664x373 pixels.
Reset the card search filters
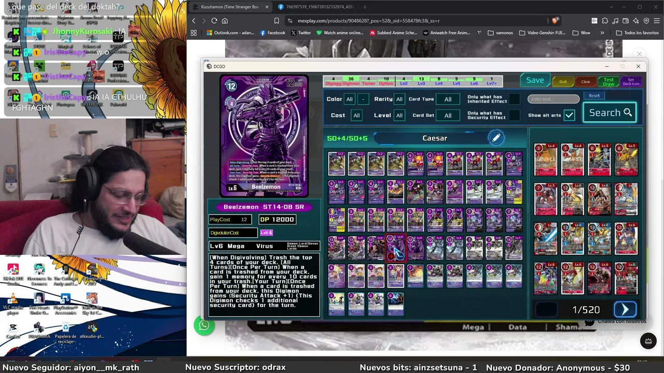click(x=594, y=96)
